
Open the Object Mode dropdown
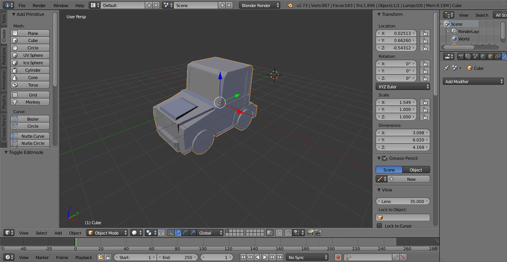click(x=107, y=233)
